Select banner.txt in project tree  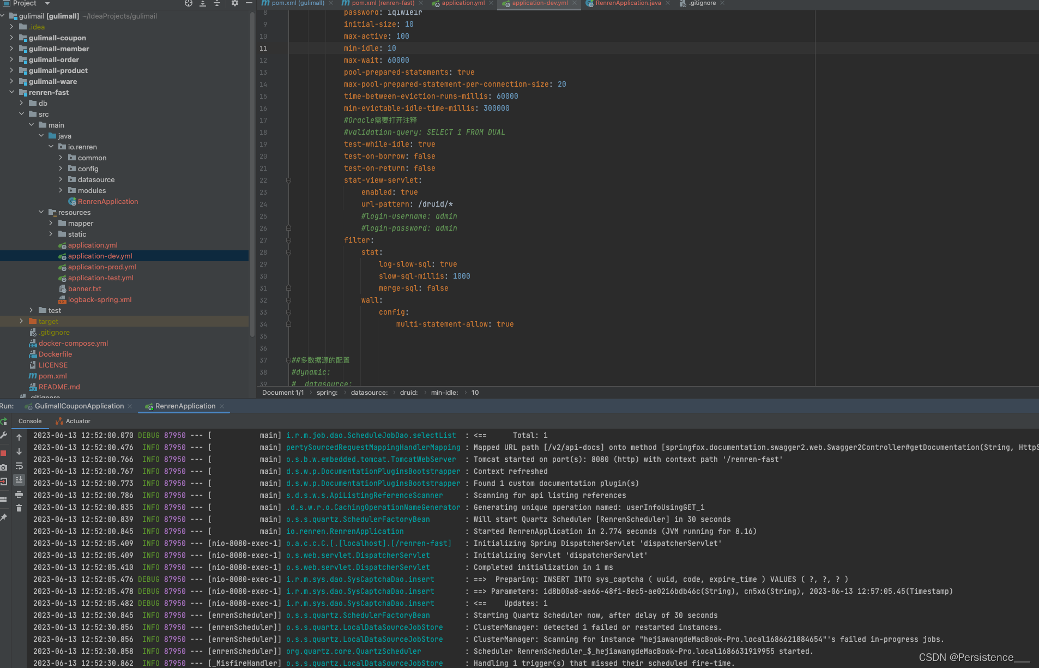(84, 288)
